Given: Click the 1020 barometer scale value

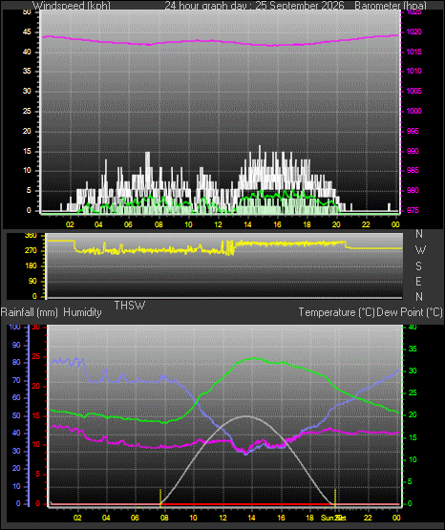Looking at the screenshot, I should (x=413, y=32).
